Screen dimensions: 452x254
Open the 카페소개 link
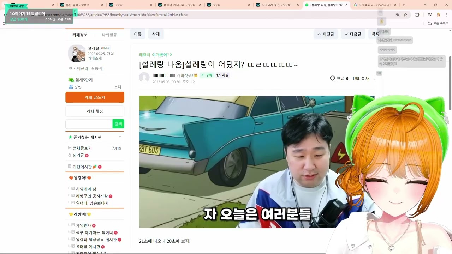[95, 58]
